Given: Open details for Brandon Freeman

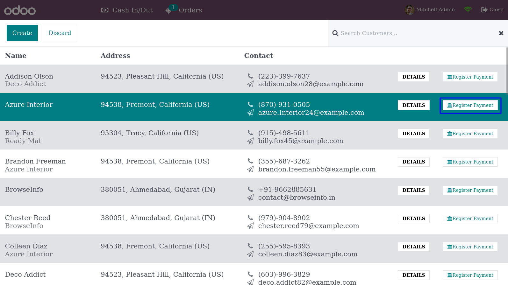Looking at the screenshot, I should (413, 162).
